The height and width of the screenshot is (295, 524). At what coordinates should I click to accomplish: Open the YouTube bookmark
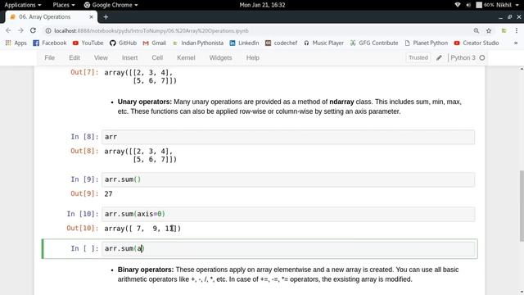click(88, 43)
